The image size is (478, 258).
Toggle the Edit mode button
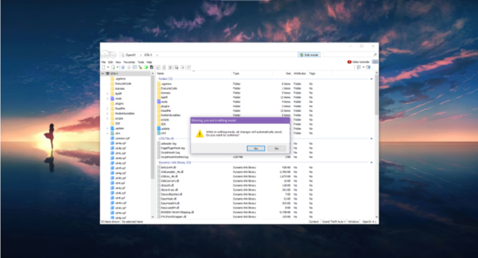pyautogui.click(x=309, y=55)
